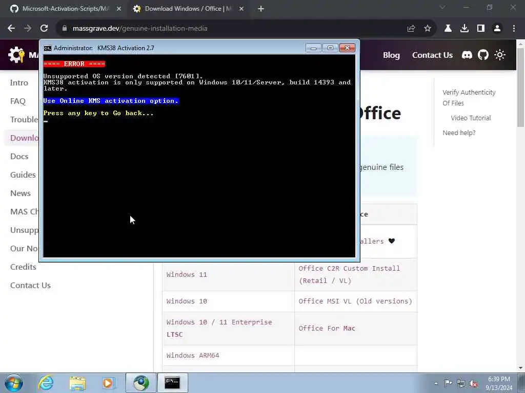Open Windows 10 / 11 Enterprise LTSC link
This screenshot has width=525, height=393.
(219, 328)
